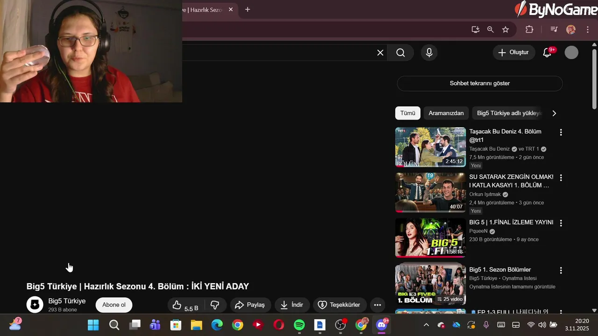Viewport: 598px width, 336px height.
Task: Open Big5 1. Sezon Bölümler playlist thumbnail
Action: click(430, 285)
